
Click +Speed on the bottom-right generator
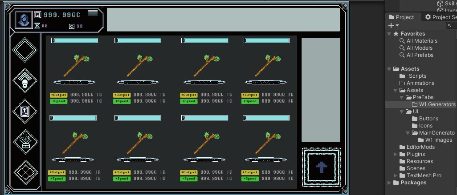(250, 179)
